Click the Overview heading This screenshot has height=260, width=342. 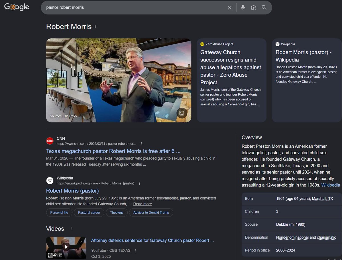click(x=252, y=137)
